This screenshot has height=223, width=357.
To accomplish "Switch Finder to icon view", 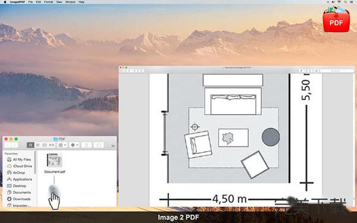I will click(30, 145).
